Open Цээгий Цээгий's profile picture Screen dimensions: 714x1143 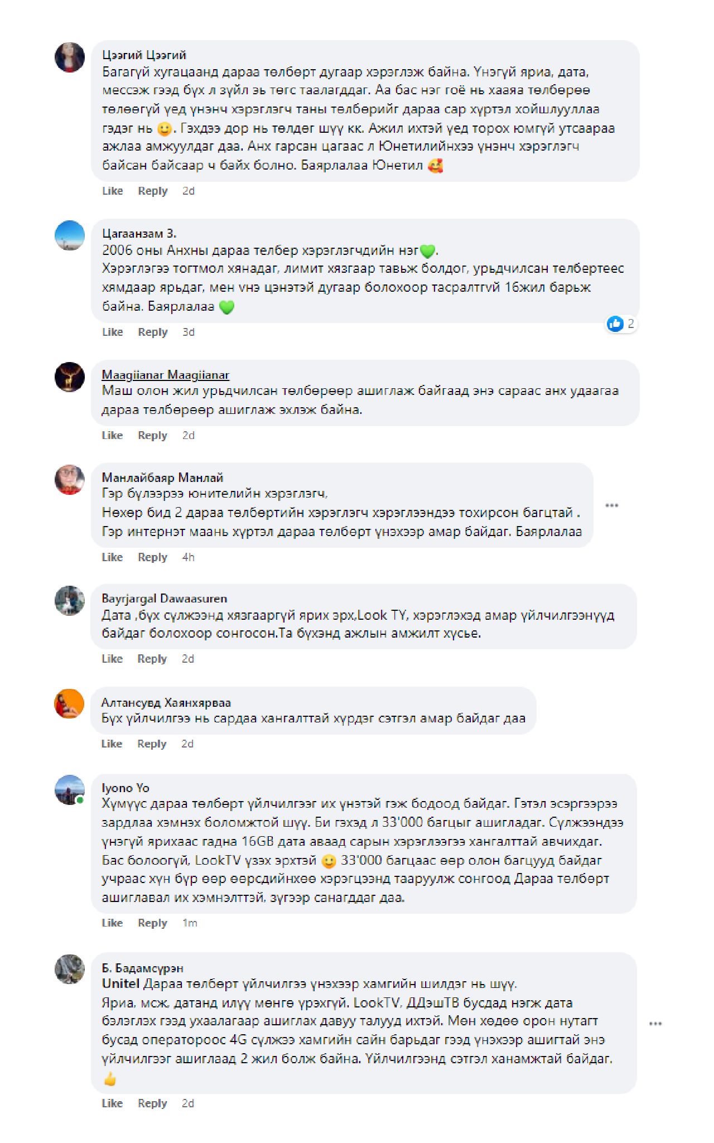click(70, 57)
